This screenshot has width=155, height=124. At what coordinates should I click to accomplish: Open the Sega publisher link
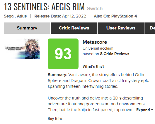[x=9, y=16]
